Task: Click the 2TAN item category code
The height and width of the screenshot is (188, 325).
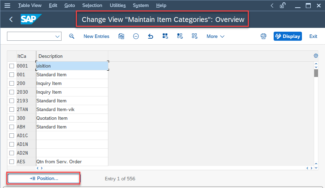Action: coord(22,110)
